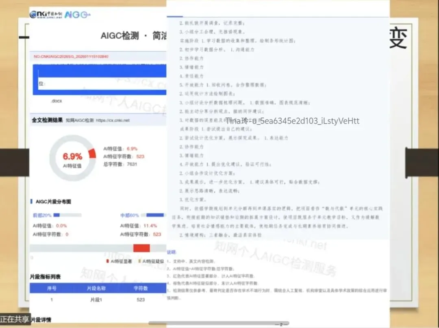Select the 全文检测结果 heading
439x328 pixels.
[47, 120]
